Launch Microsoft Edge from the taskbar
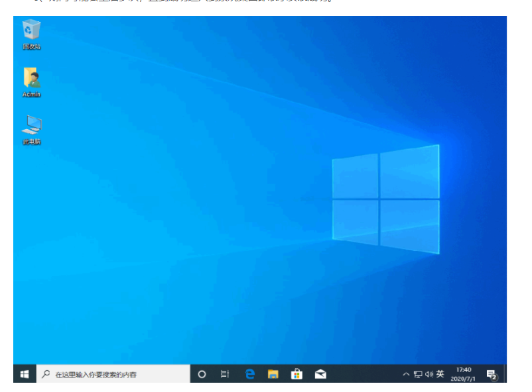This screenshot has width=532, height=392. click(x=250, y=374)
